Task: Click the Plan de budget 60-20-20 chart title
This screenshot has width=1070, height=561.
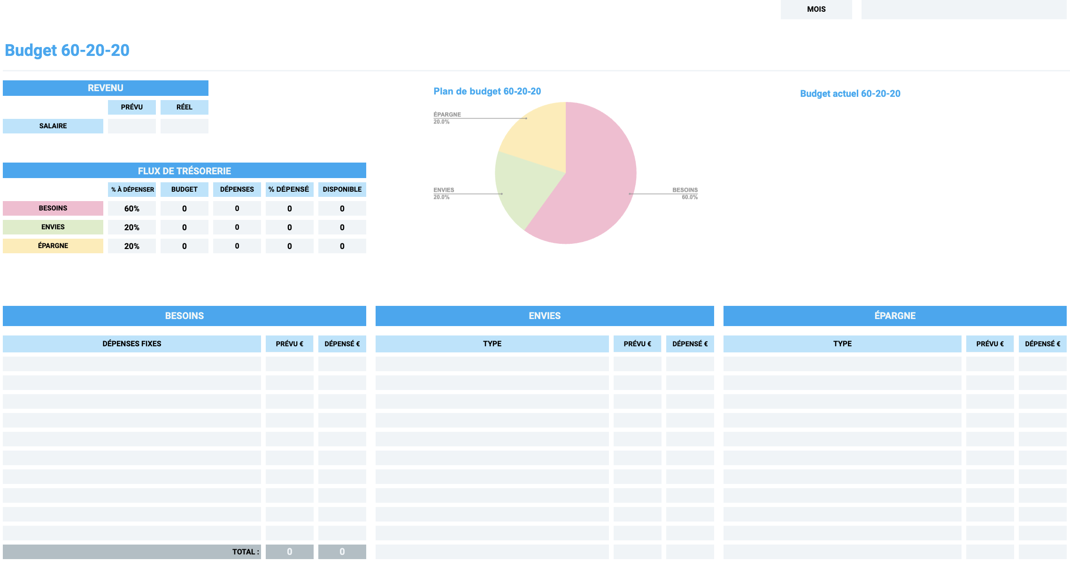Action: [487, 91]
